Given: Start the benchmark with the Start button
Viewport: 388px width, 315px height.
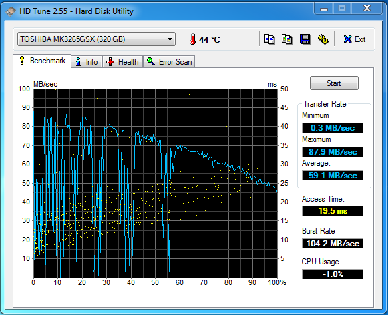Looking at the screenshot, I should [x=334, y=83].
